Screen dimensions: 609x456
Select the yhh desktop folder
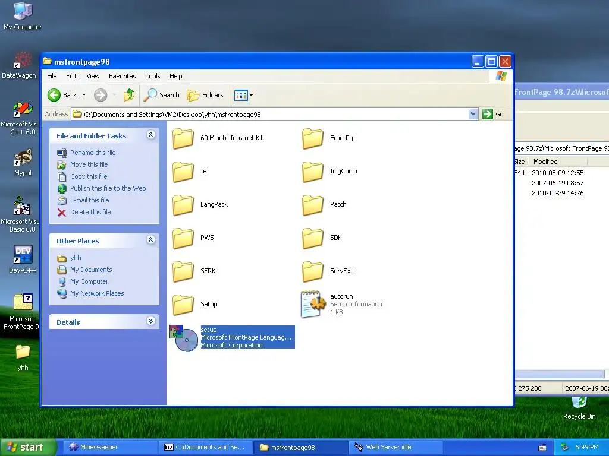(x=23, y=357)
